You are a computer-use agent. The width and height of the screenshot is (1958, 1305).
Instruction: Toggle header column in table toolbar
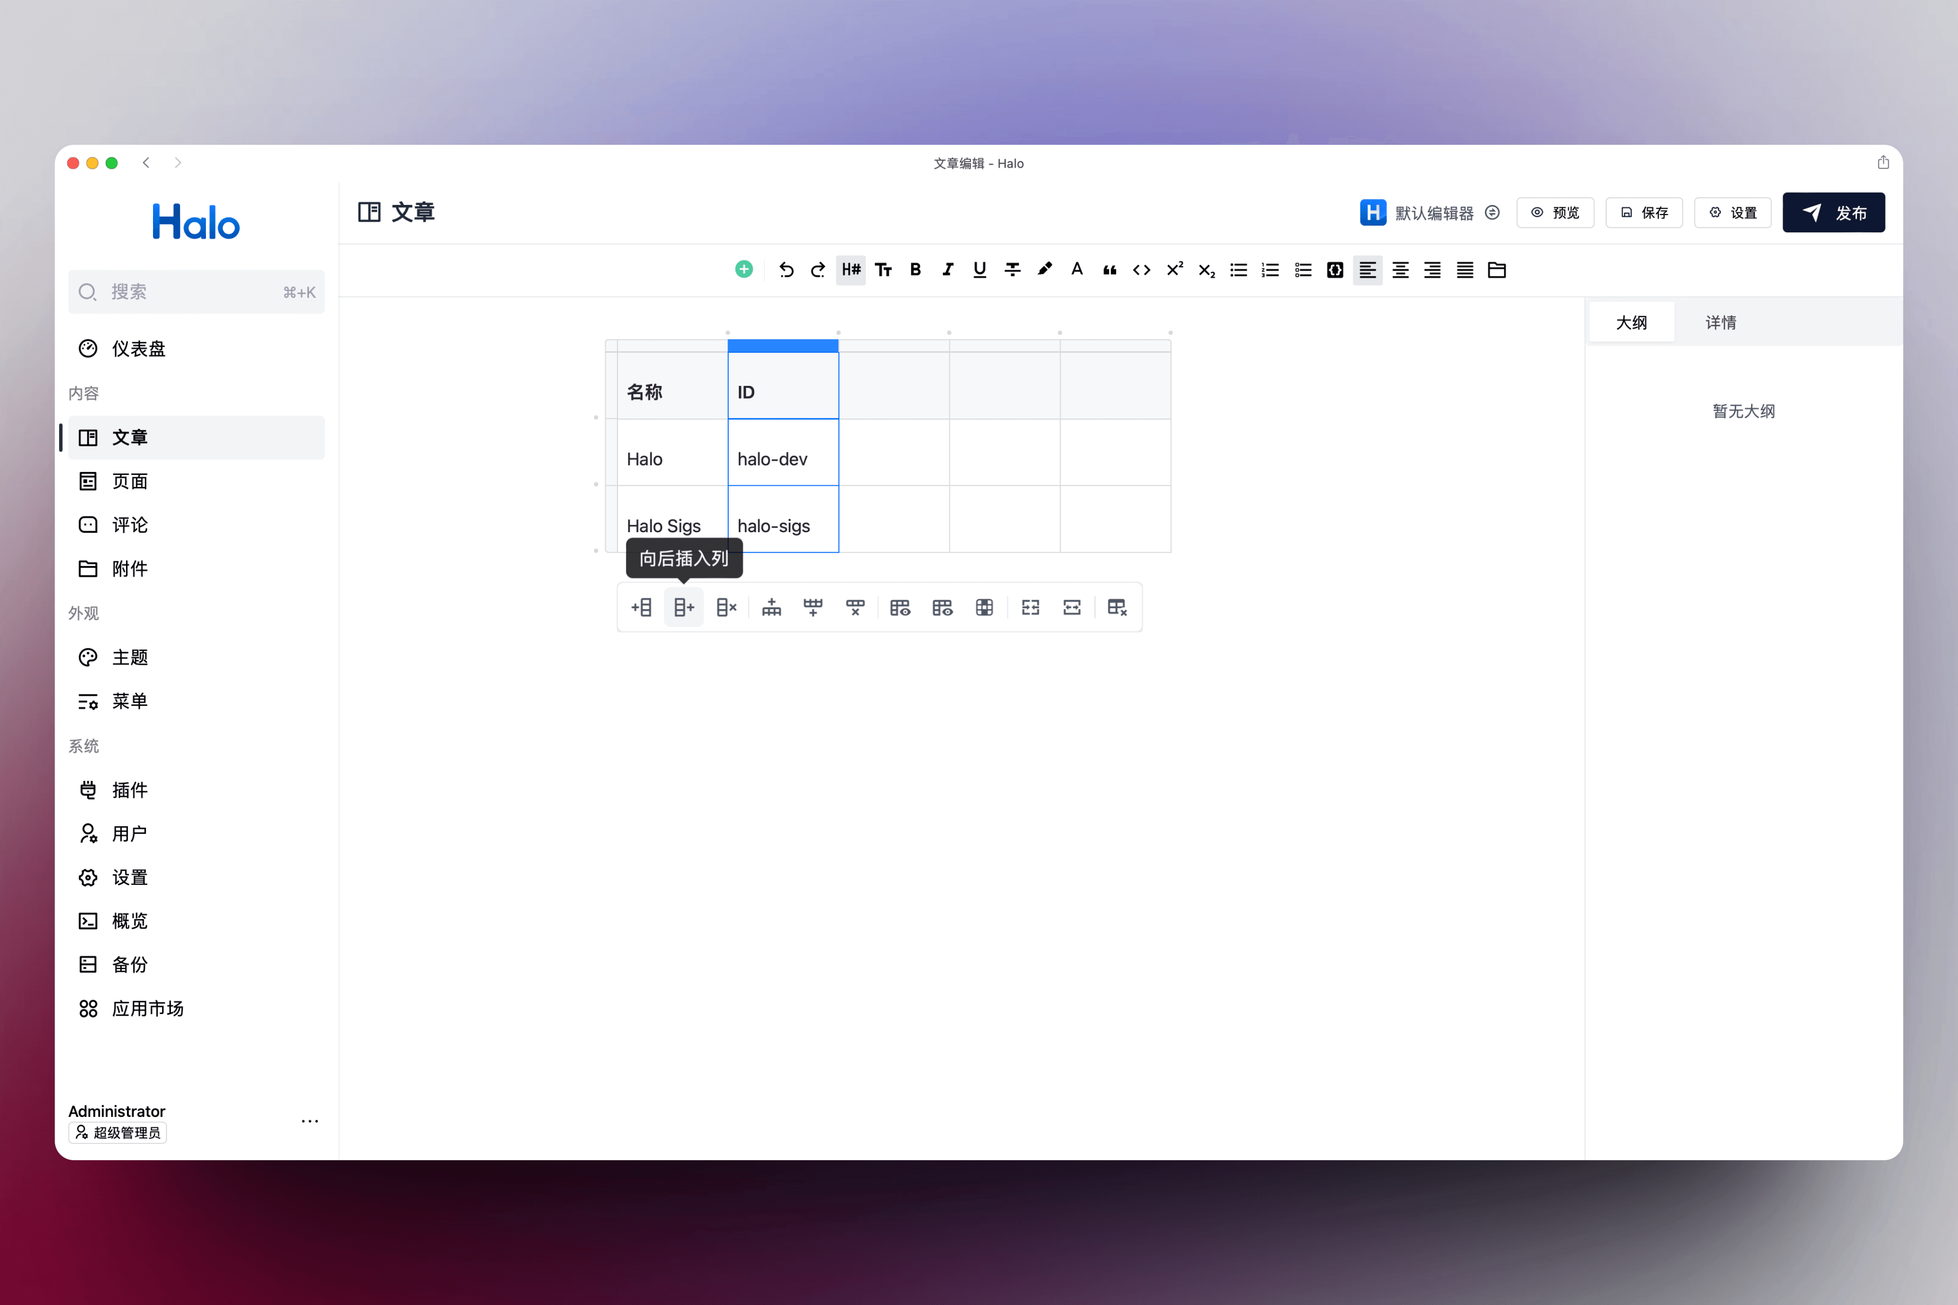pyautogui.click(x=900, y=608)
